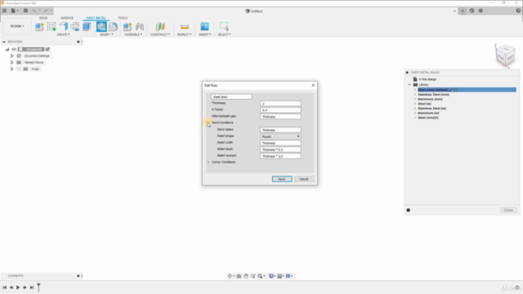Image resolution: width=523 pixels, height=294 pixels.
Task: Click the Create Sketch icon
Action: (x=51, y=27)
